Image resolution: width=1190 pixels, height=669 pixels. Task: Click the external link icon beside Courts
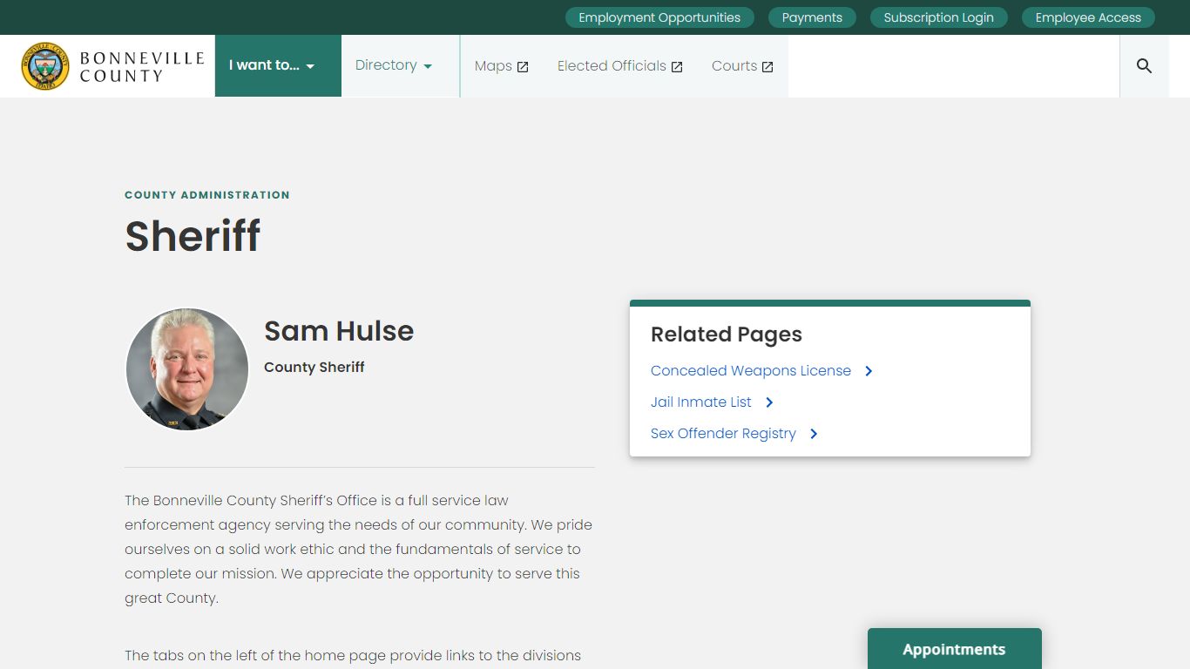click(x=767, y=67)
